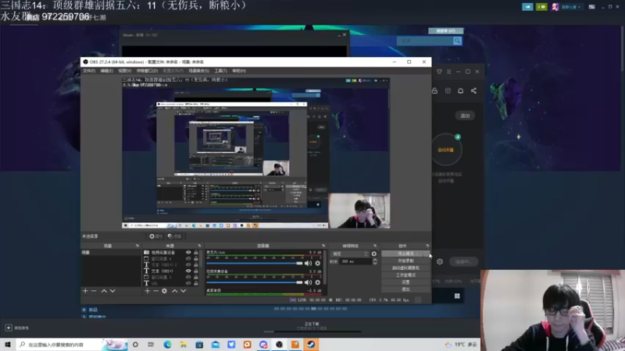Toggle visibility of window capture 3 source
Viewport: 625px width, 351px height.
pos(188,277)
